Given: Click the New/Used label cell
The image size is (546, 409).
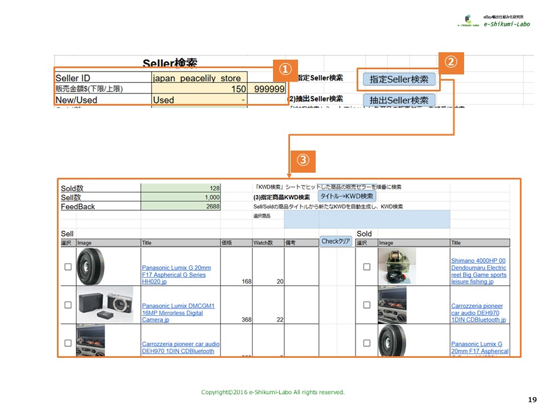Looking at the screenshot, I should point(103,100).
